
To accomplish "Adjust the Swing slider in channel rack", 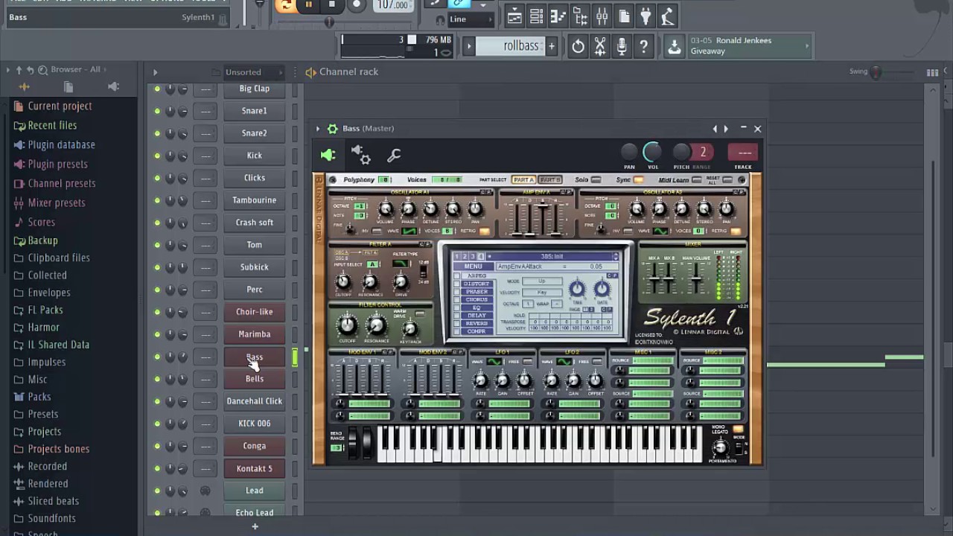I will 877,72.
